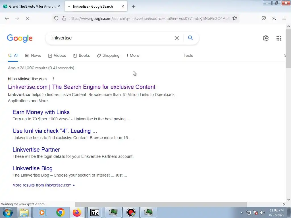Screen dimensions: 291x218
Task: Open the Action Center flag icon
Action: pyautogui.click(x=255, y=213)
